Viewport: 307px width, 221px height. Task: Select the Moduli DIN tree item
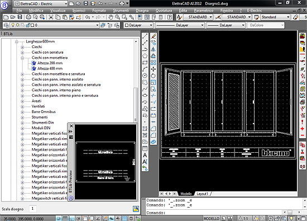click(x=41, y=128)
